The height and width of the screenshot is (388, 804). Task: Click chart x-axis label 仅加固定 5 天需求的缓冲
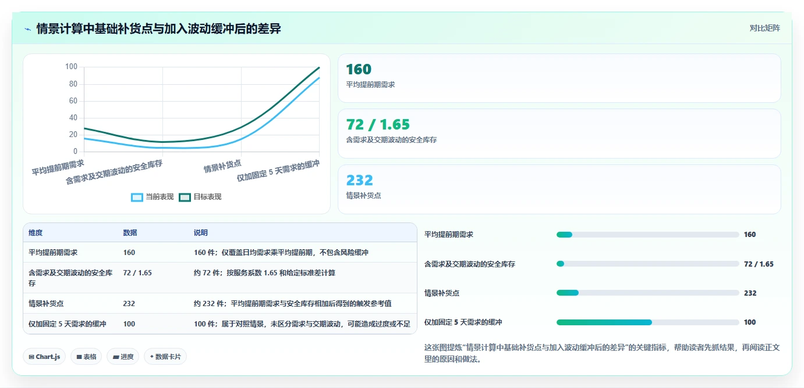tap(278, 171)
